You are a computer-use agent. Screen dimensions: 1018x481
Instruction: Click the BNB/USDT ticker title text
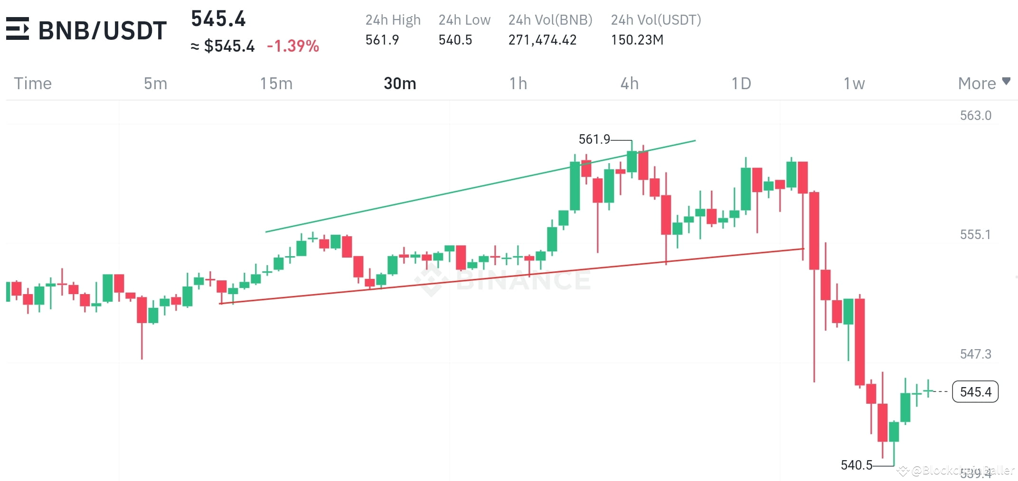point(102,29)
